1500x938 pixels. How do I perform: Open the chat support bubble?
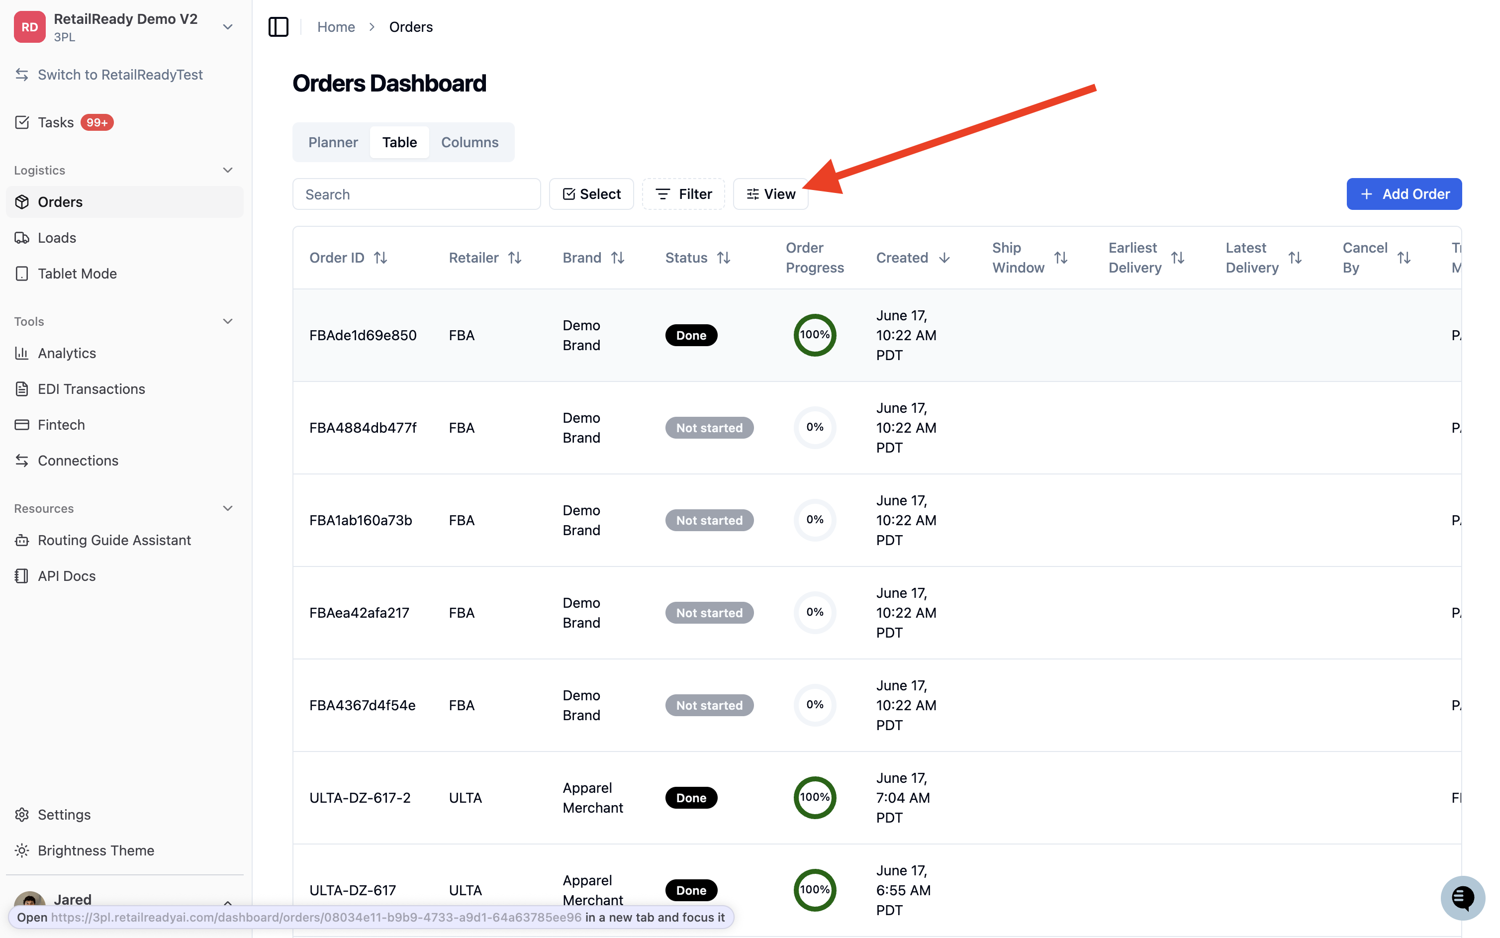tap(1462, 898)
